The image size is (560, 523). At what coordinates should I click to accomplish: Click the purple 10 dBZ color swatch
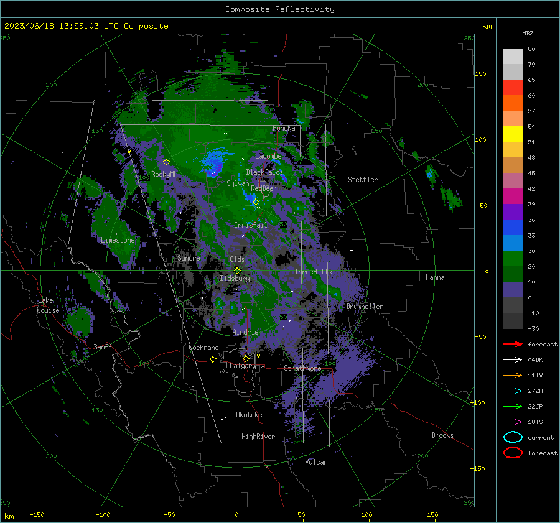point(513,289)
